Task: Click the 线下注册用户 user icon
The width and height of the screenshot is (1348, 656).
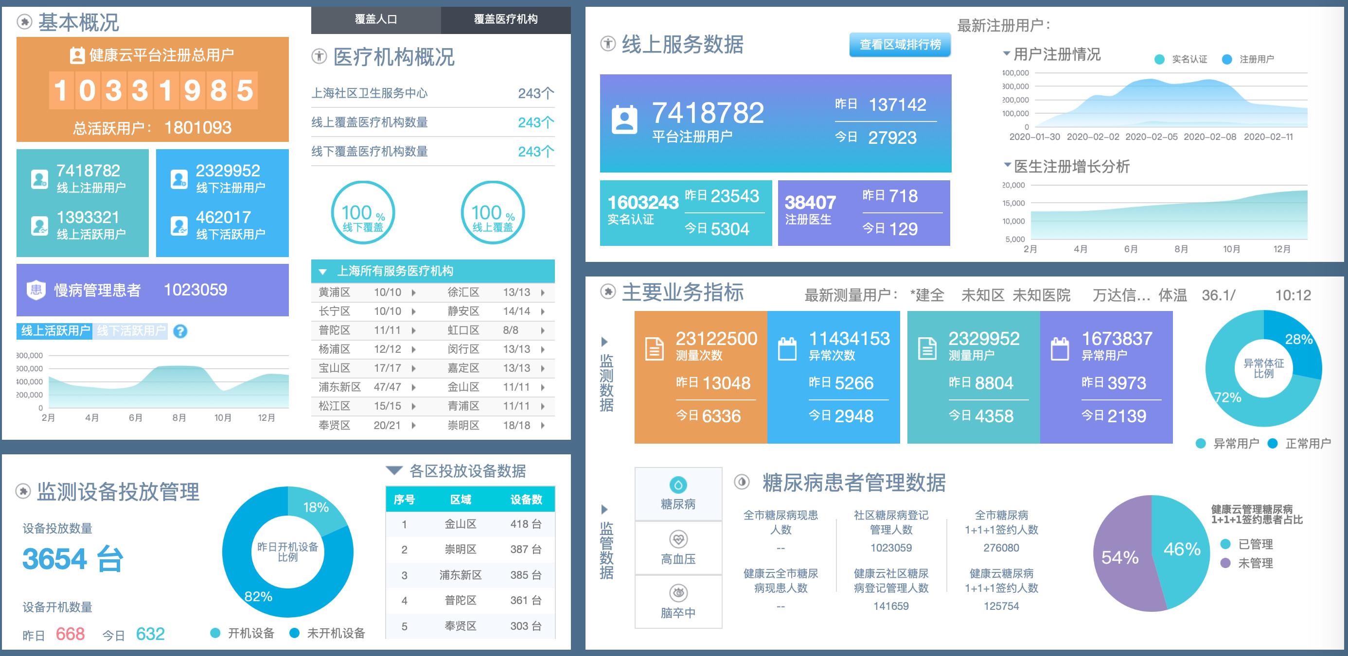Action: coord(179,179)
